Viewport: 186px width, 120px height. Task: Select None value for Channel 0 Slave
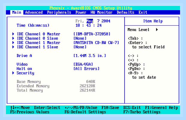[80, 38]
